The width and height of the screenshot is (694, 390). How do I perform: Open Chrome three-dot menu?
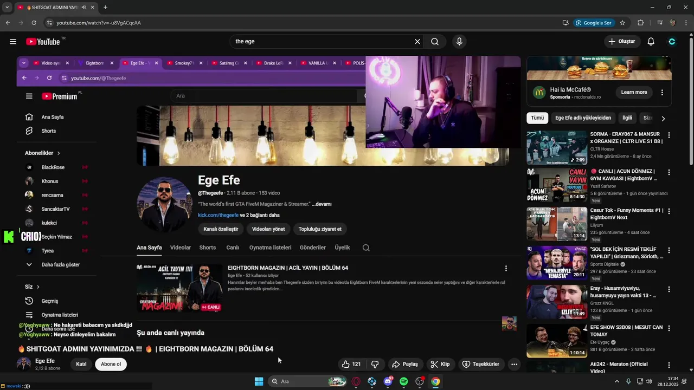[x=686, y=23]
